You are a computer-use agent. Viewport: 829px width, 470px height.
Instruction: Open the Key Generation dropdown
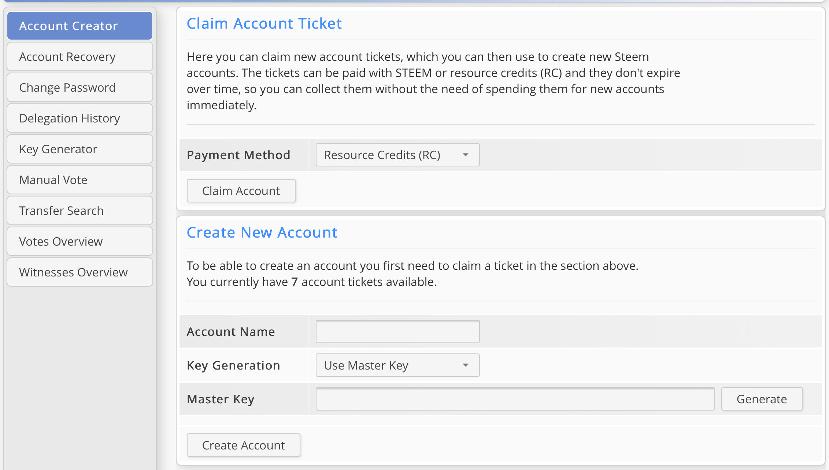[x=397, y=366]
